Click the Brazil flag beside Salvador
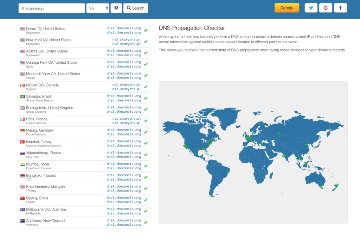Screen dimensions: 360x244 [x=21, y=96]
